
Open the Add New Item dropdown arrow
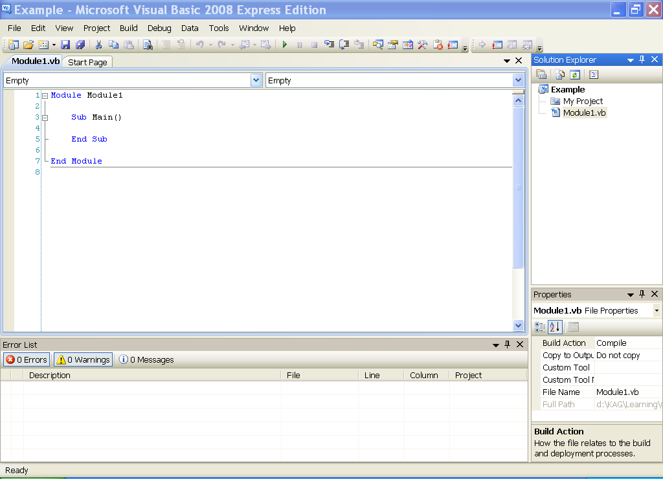pos(54,45)
